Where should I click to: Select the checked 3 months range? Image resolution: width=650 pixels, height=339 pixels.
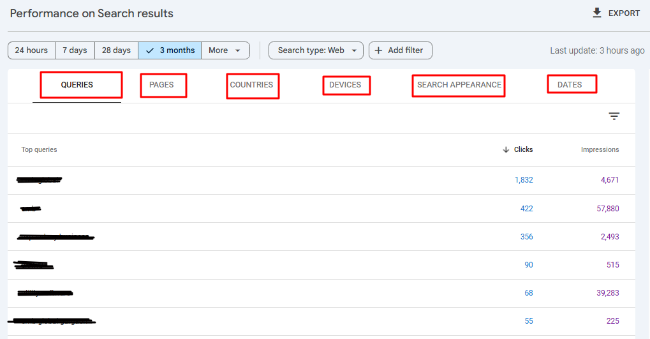(x=170, y=50)
